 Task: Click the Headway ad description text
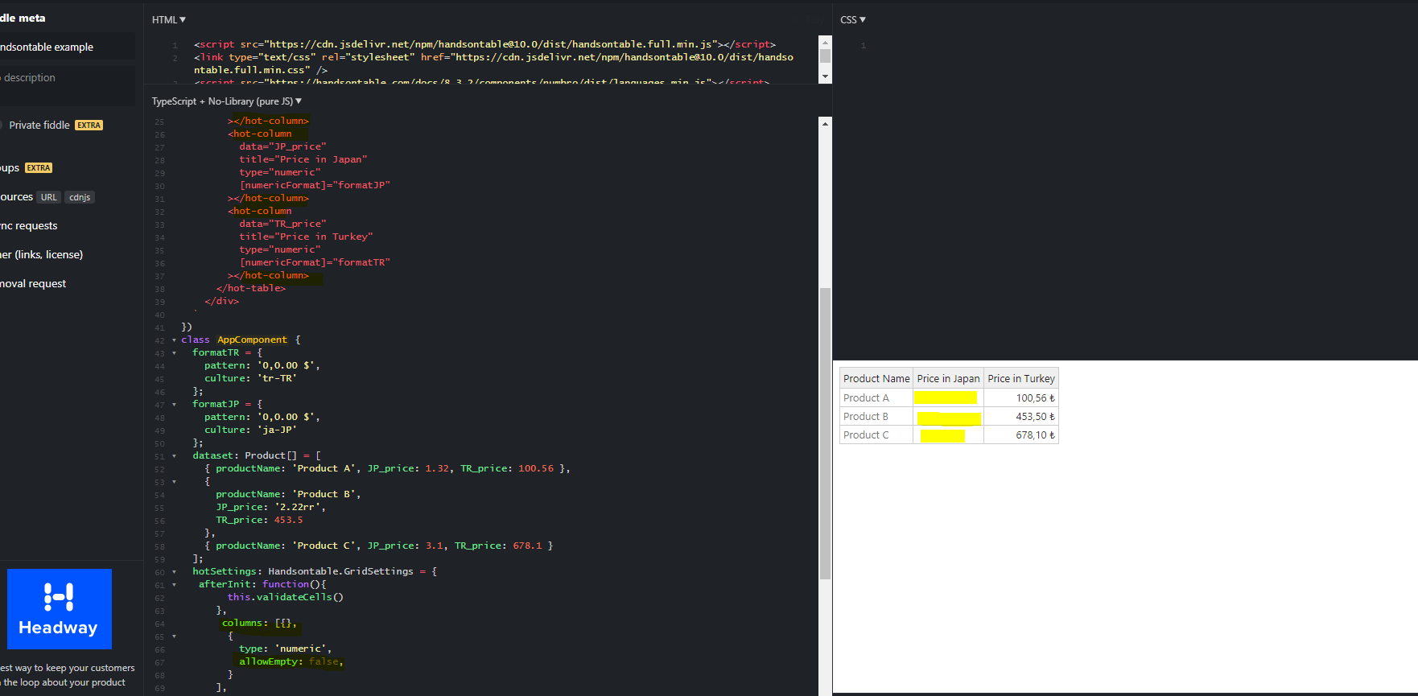[x=68, y=675]
